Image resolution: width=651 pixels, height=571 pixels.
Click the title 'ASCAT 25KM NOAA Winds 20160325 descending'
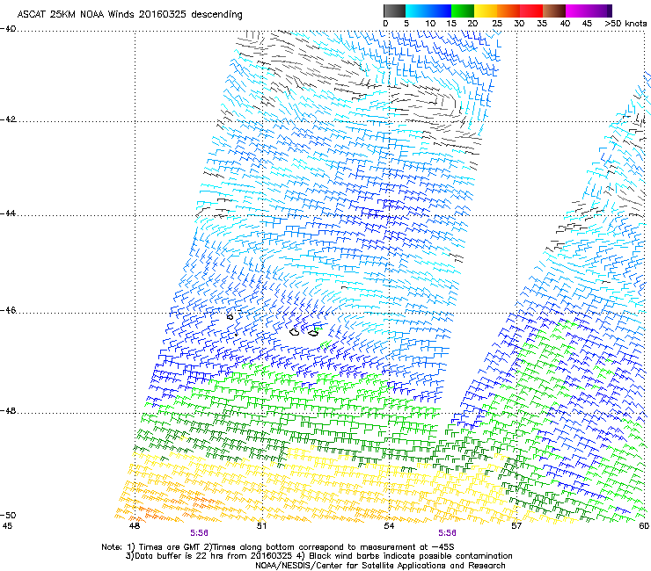[129, 14]
